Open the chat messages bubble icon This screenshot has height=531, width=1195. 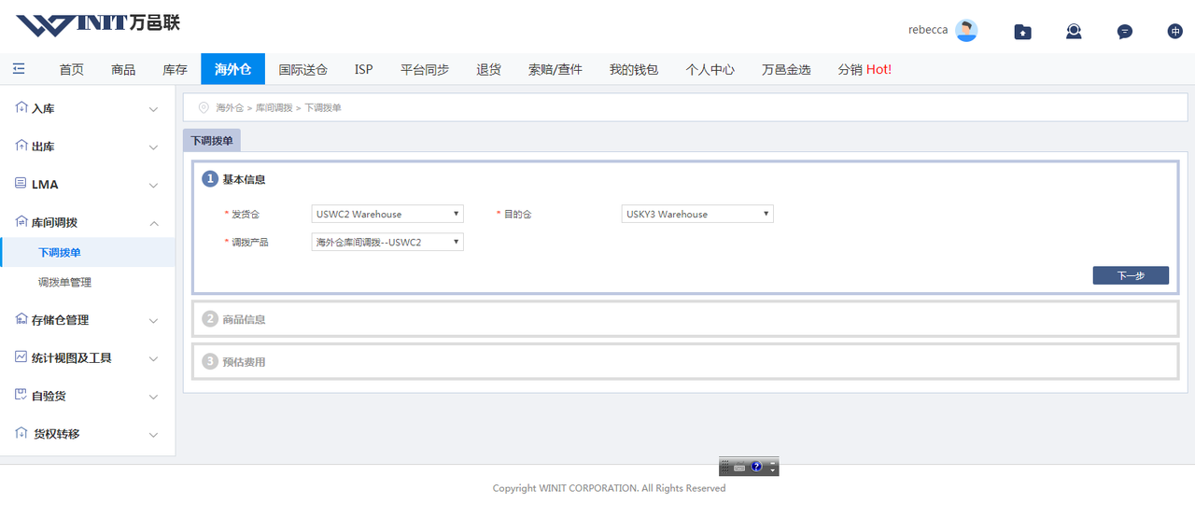coord(1125,32)
